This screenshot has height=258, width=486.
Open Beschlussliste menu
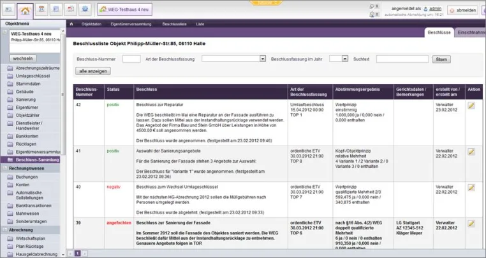[175, 24]
